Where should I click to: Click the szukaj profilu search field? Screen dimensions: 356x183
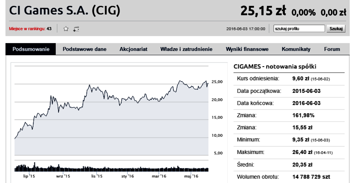pos(299,29)
